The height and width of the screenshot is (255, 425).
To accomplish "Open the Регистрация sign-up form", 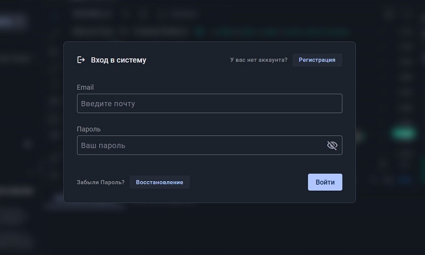I will [x=317, y=60].
